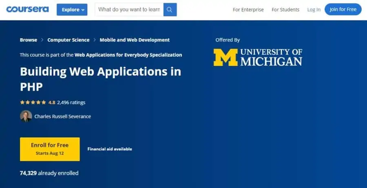Screen dimensions: 367x188
Task: Go to Mobile and Web Development breadcrumb
Action: [x=135, y=40]
